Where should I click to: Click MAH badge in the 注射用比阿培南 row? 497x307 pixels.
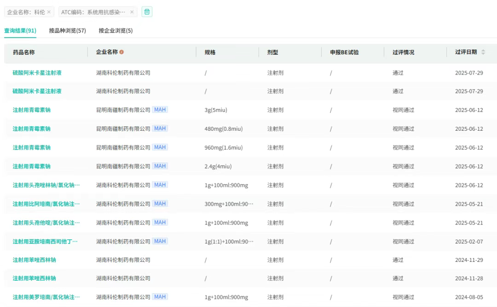pyautogui.click(x=160, y=204)
